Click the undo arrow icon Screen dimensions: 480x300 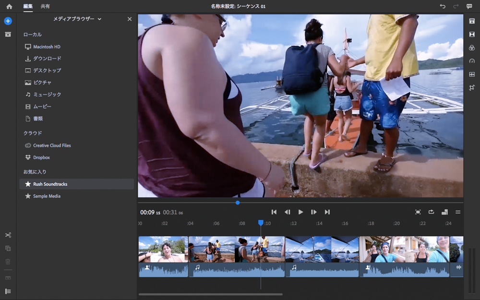click(x=443, y=6)
